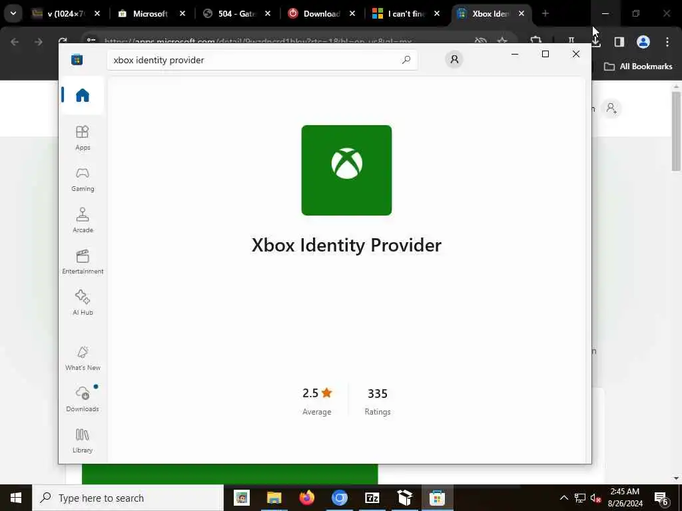Select the Xbox Identity browser tab

(x=492, y=13)
